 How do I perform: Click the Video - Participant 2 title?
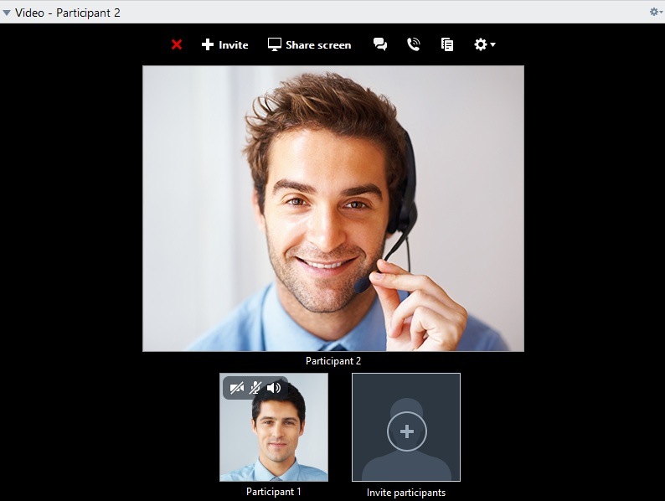(68, 13)
